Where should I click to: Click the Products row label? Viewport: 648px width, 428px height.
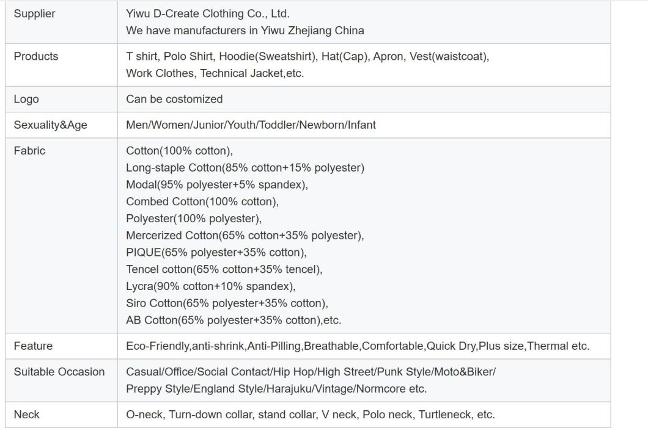[36, 57]
